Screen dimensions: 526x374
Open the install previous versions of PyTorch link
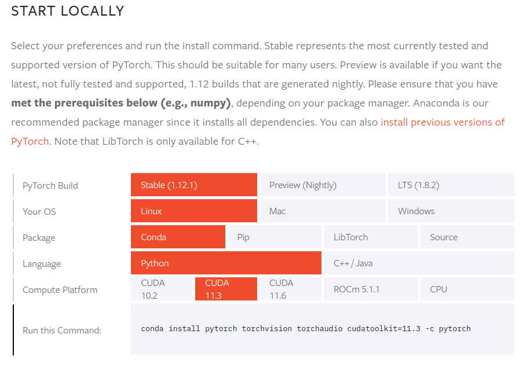442,123
